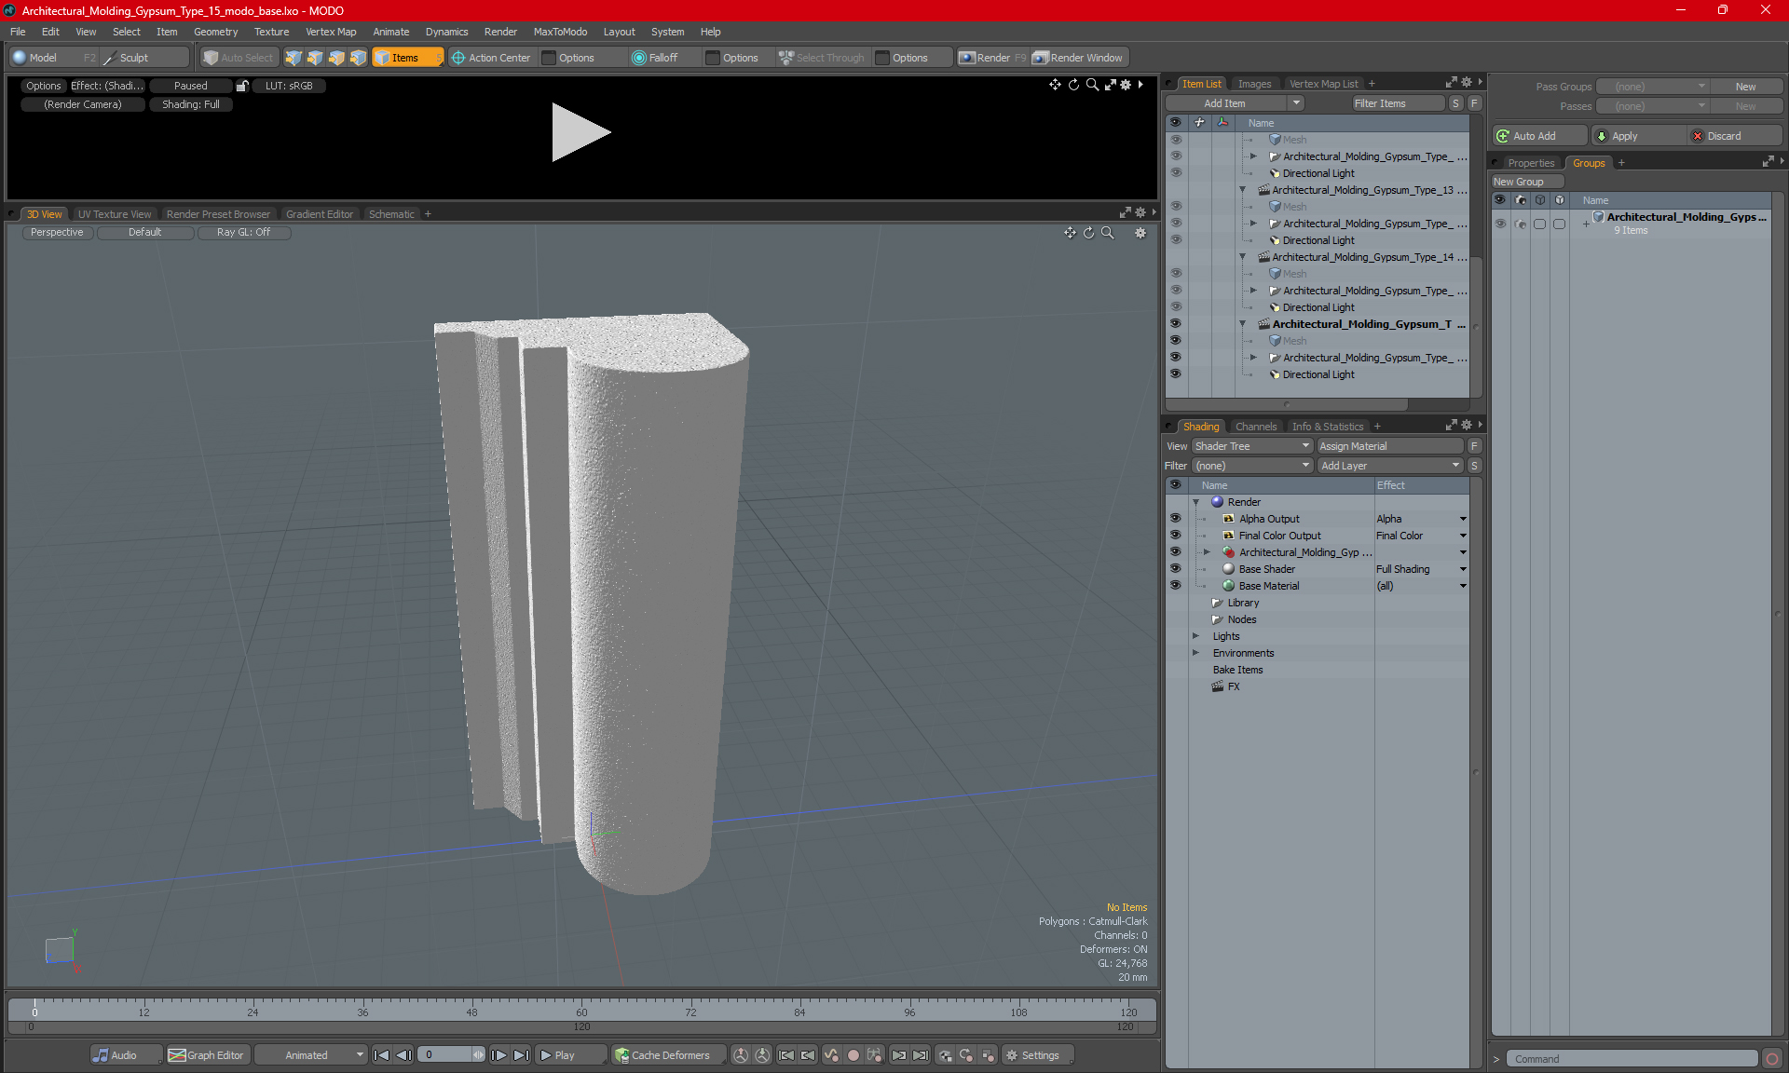The image size is (1789, 1073).
Task: Toggle the render preview lock icon
Action: [x=242, y=86]
